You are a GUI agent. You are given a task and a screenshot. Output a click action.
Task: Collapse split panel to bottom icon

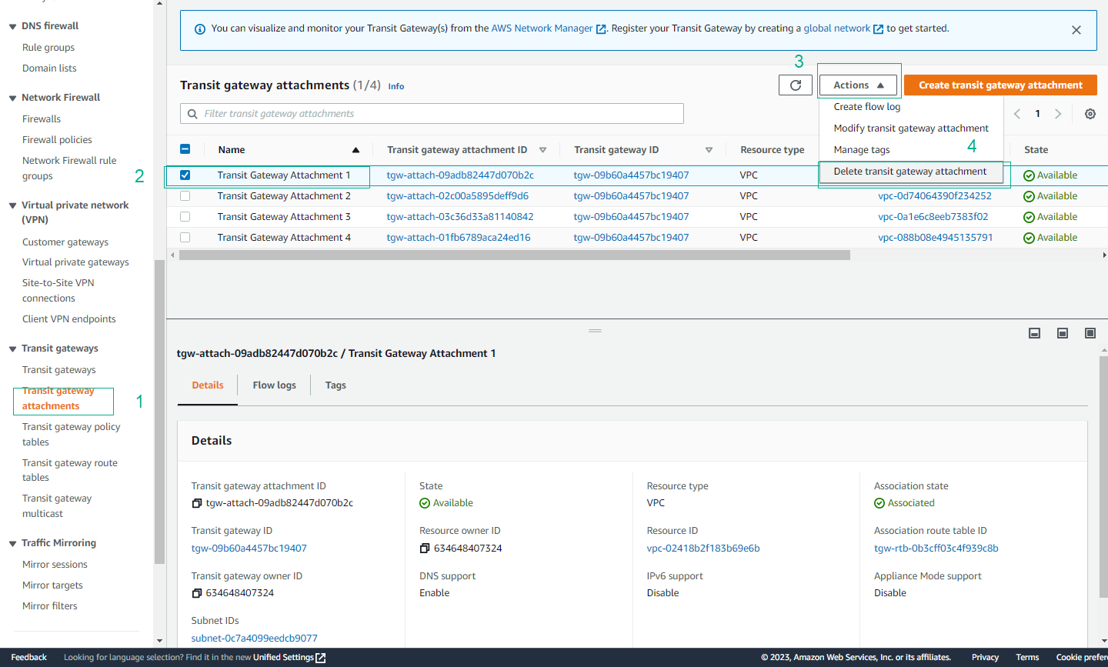pyautogui.click(x=1035, y=333)
